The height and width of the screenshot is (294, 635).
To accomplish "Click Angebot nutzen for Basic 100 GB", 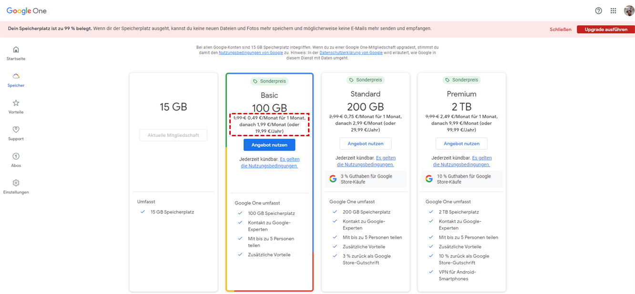I will point(269,144).
